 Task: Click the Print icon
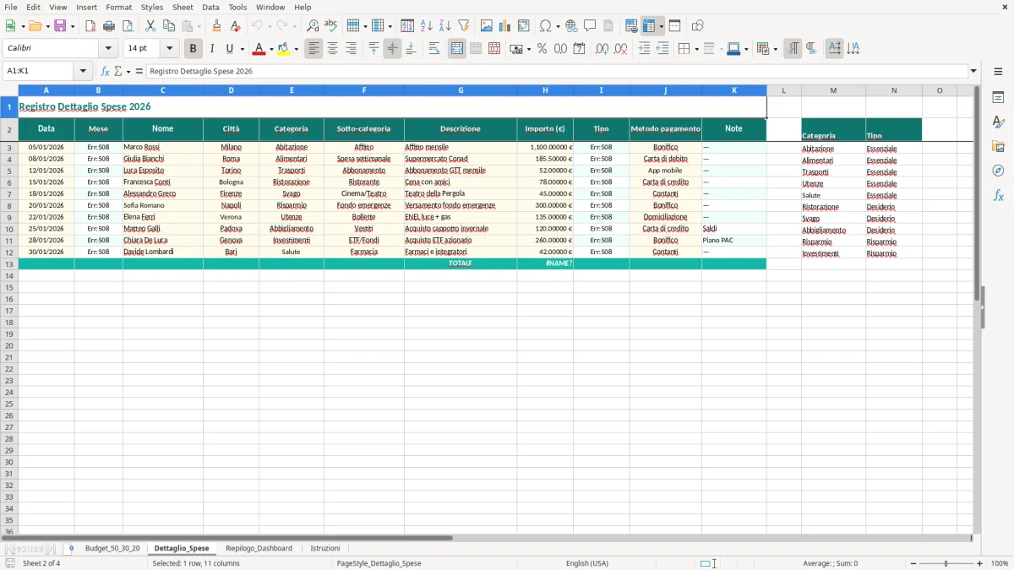coord(109,26)
